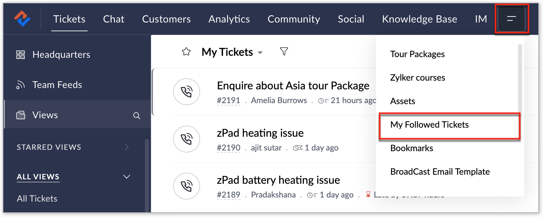Viewport: 543px width, 217px height.
Task: Expand the Starred Views section
Action: coord(126,147)
